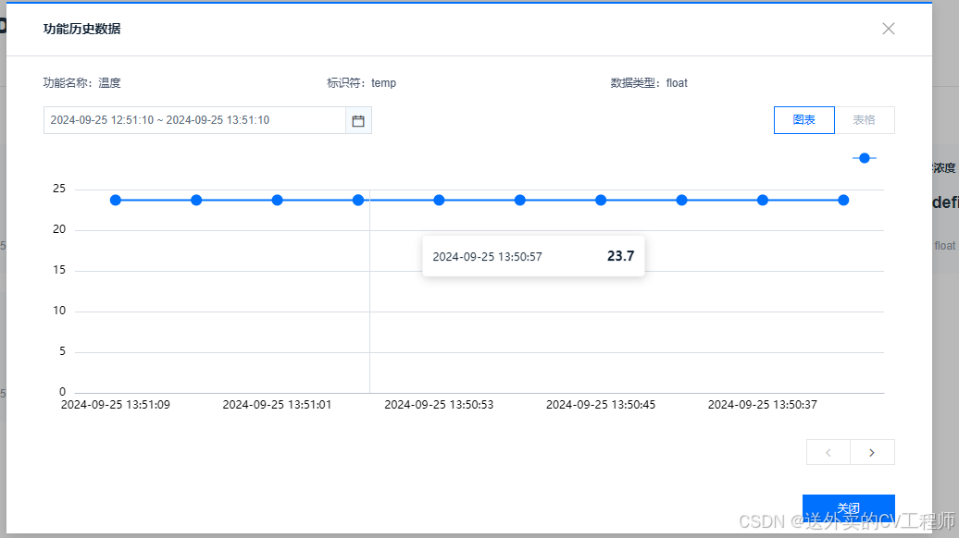Click the chart legend series marker
Viewport: 959px width, 538px height.
click(x=865, y=158)
